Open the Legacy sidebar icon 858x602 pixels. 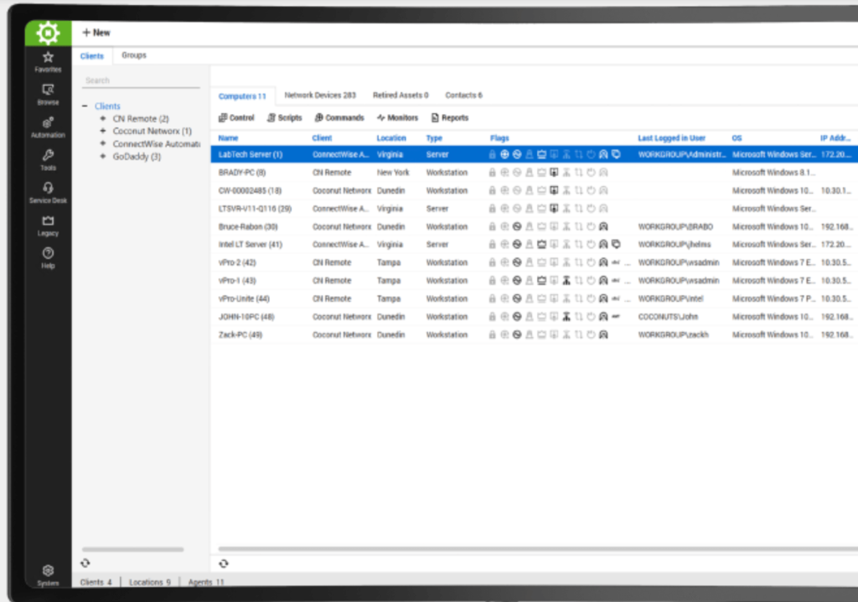[x=48, y=226]
